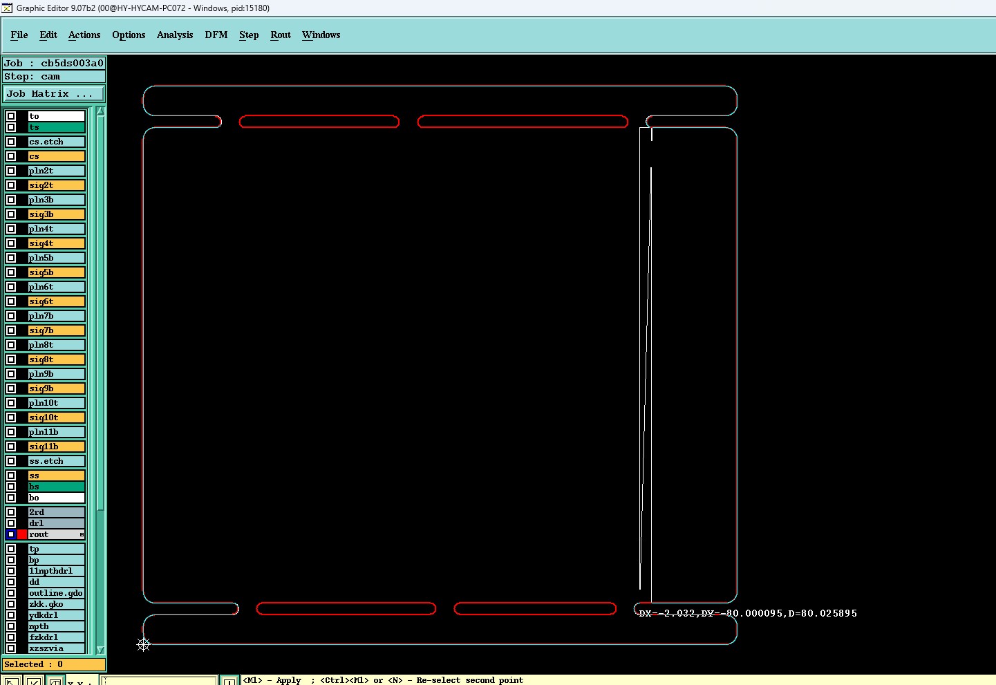The height and width of the screenshot is (685, 996).
Task: Click the layer list scroll up arrow
Action: 100,111
